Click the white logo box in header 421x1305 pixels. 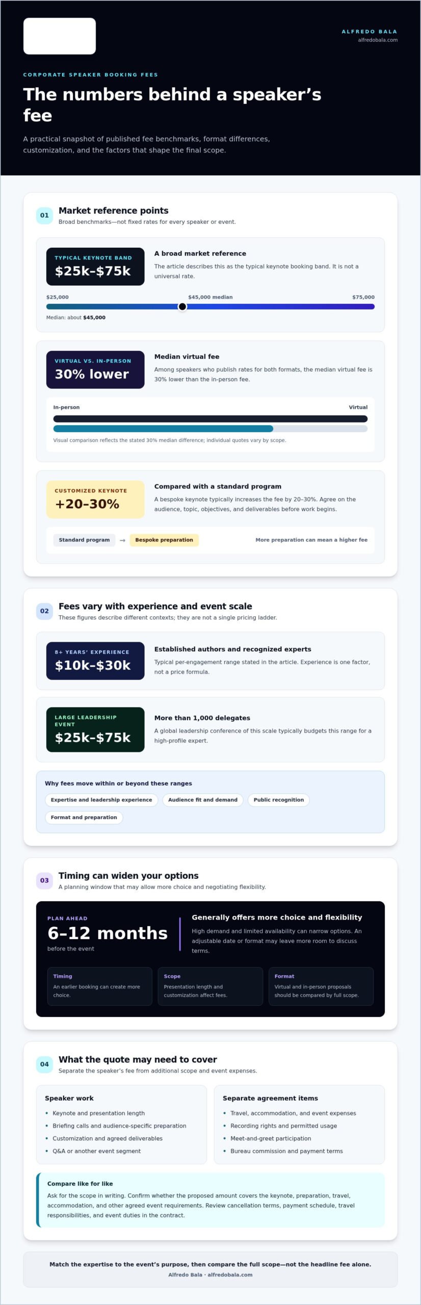click(60, 36)
